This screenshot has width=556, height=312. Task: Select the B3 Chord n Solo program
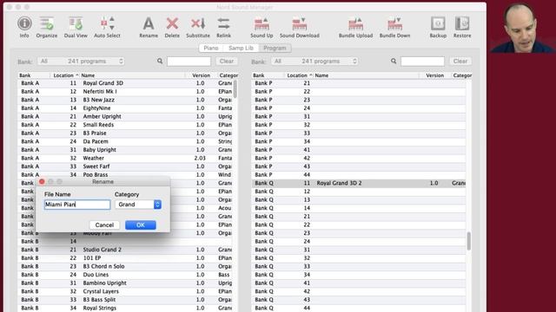125,266
